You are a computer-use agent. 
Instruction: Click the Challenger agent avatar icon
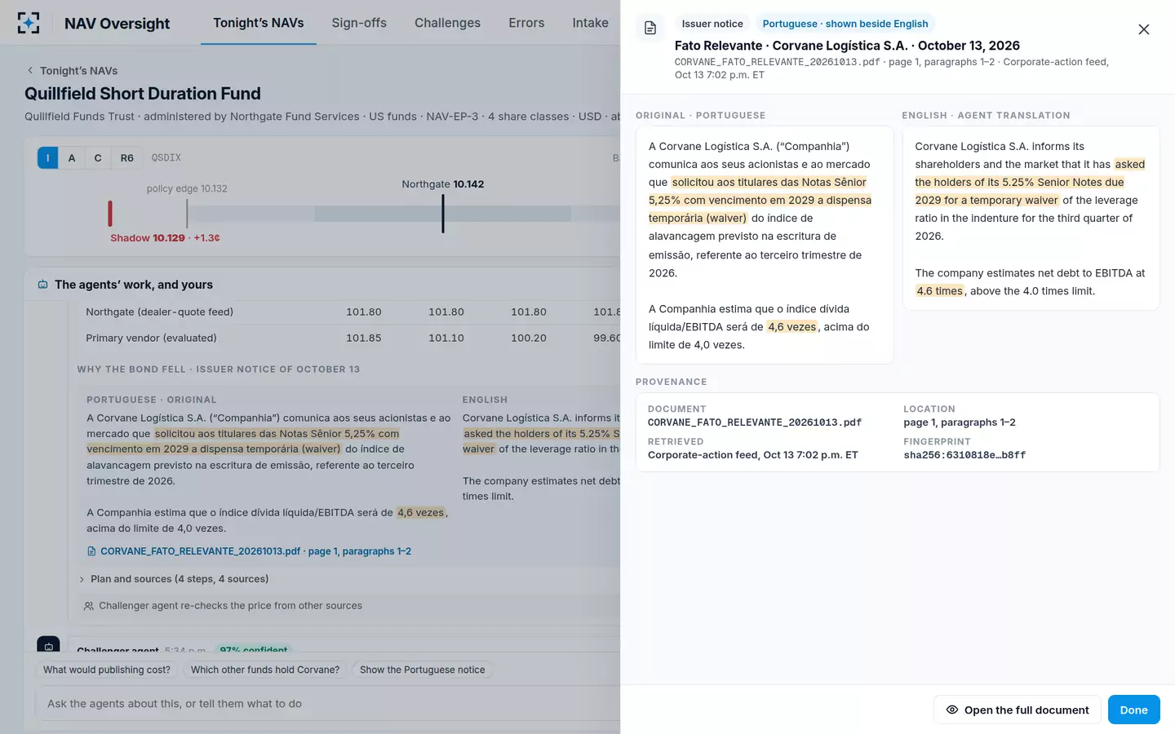coord(48,644)
